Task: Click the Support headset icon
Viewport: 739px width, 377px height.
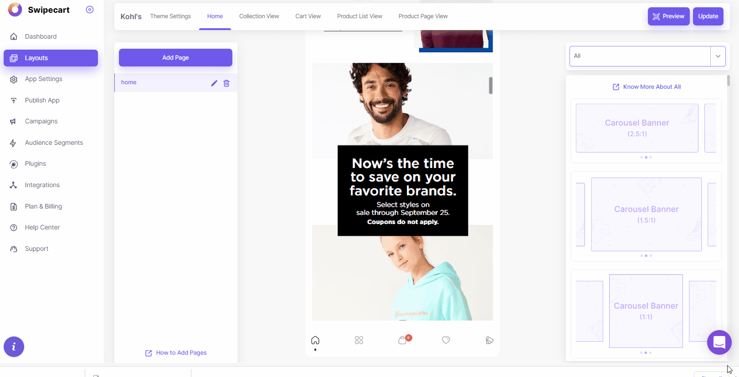Action: click(x=14, y=249)
